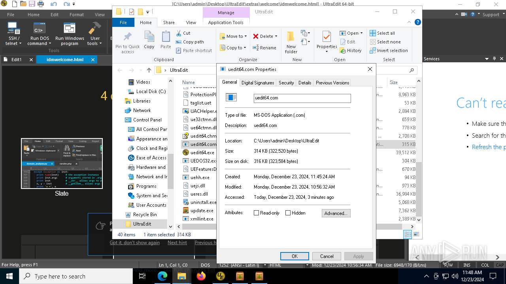
Task: Click OK in Properties dialog
Action: [x=295, y=256]
